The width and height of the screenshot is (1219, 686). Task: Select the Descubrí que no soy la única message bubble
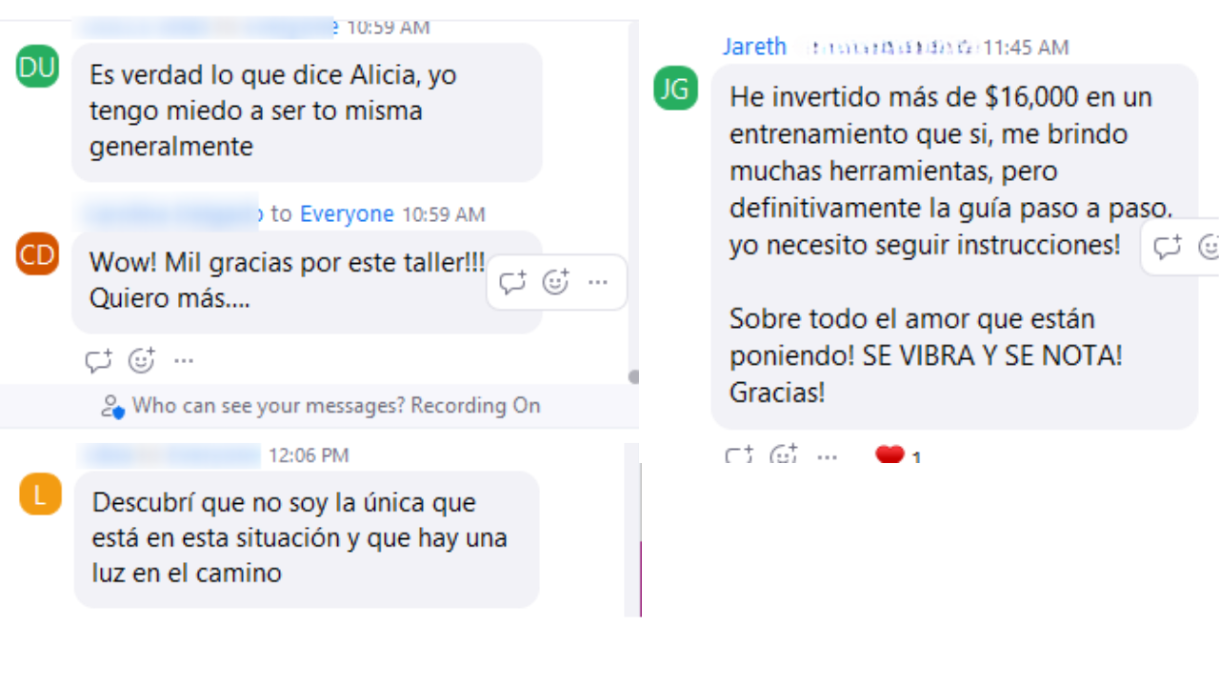307,539
